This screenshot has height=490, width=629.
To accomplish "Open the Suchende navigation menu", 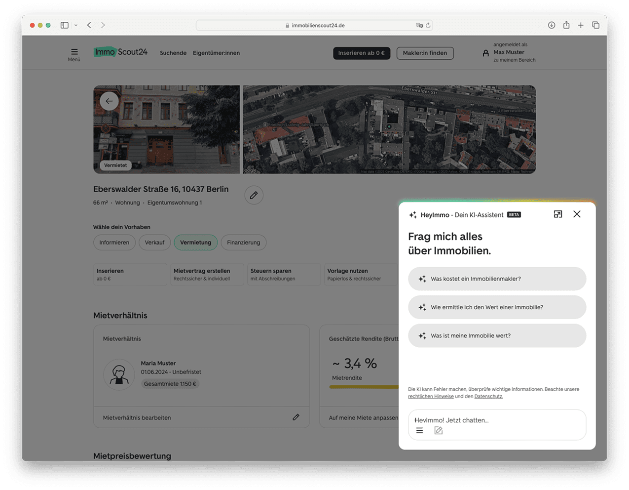I will point(173,53).
